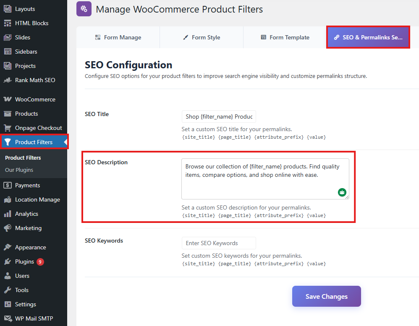Click the WP Mail SMTP envelope icon
The image size is (419, 326).
(8, 318)
